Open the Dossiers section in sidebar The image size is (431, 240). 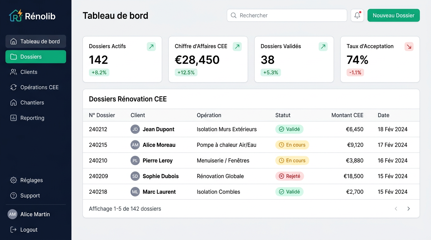pyautogui.click(x=36, y=57)
